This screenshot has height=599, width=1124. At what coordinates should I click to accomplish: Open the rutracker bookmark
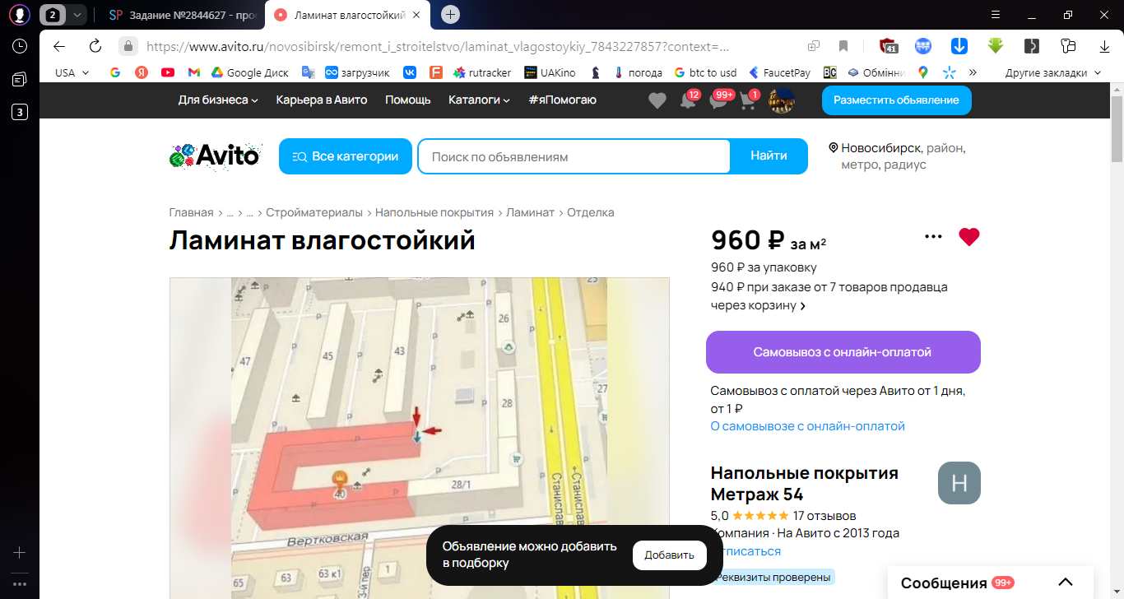(482, 72)
